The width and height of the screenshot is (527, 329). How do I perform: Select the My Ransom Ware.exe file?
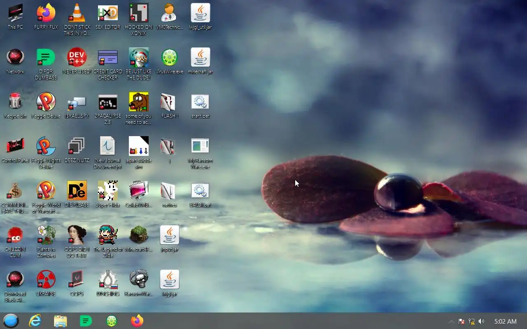pos(200,153)
